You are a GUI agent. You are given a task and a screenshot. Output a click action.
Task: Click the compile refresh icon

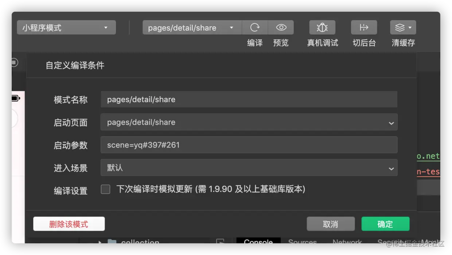tap(255, 28)
